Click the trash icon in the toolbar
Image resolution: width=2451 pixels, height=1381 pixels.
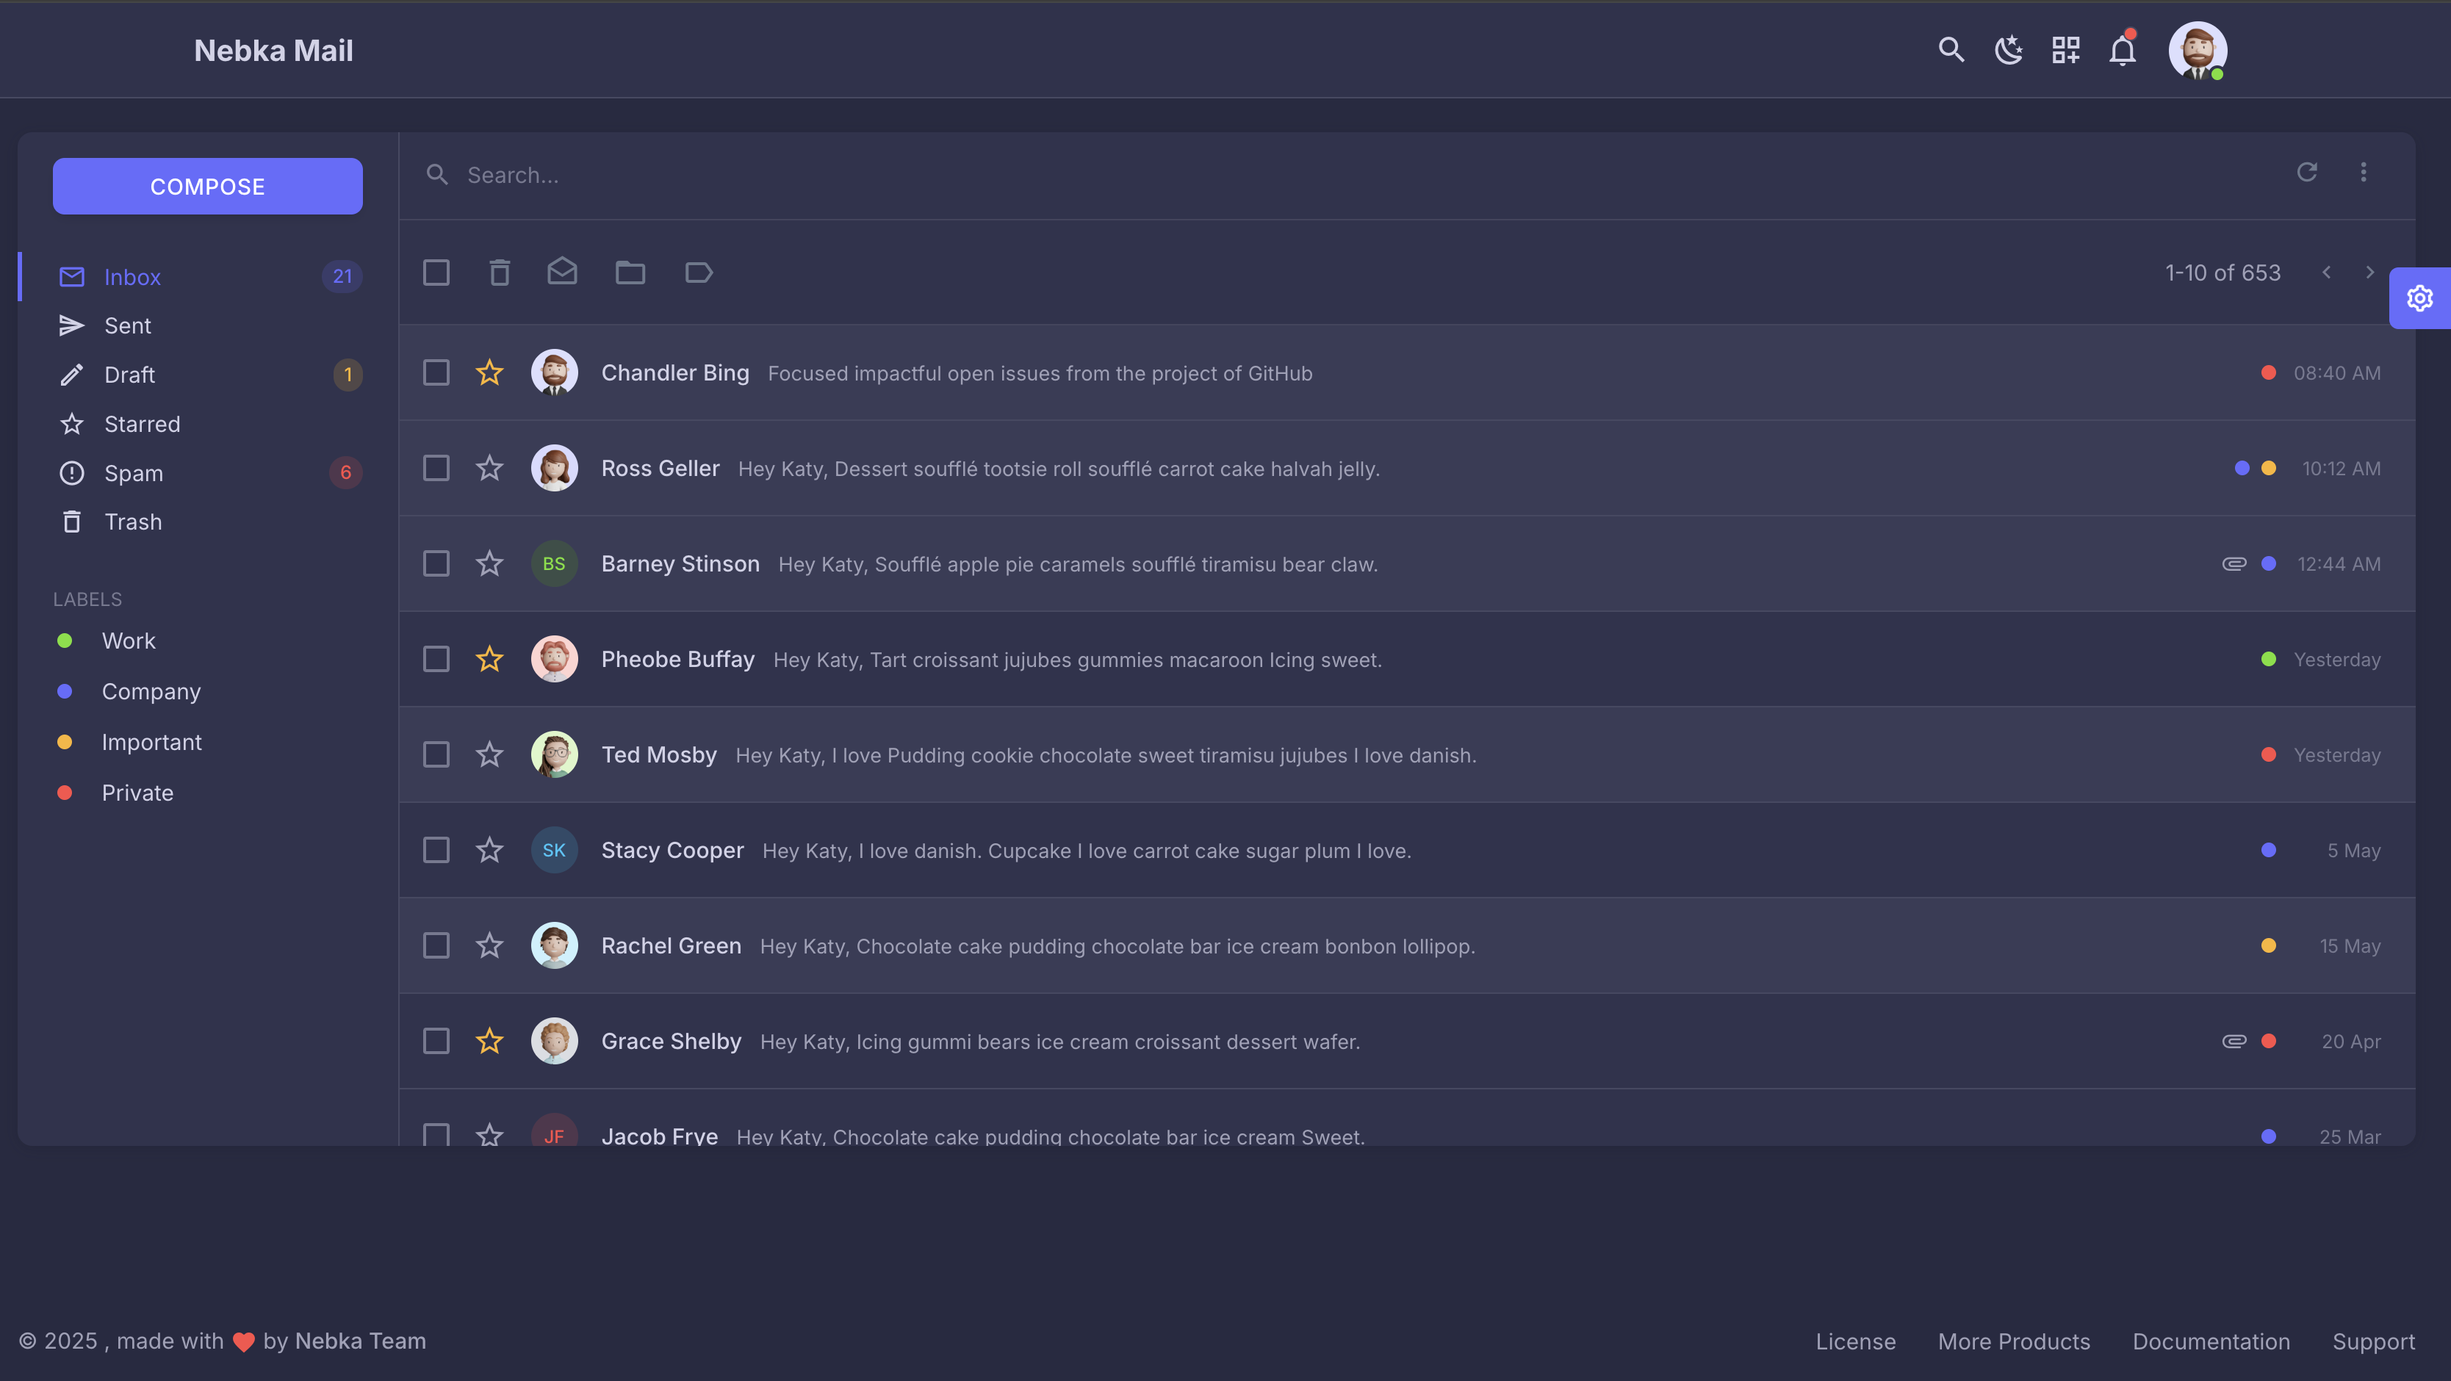coord(500,272)
